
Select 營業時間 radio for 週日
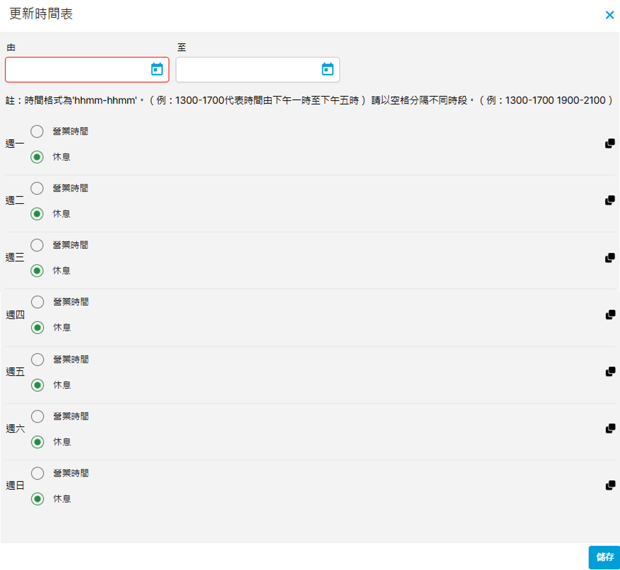[x=38, y=473]
